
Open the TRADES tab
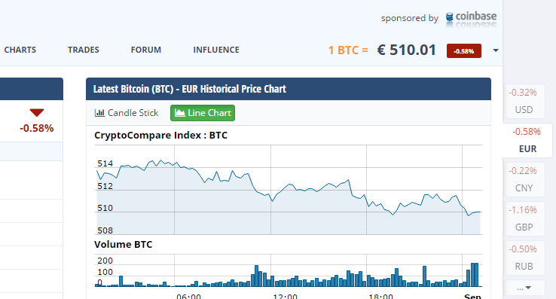pos(84,50)
